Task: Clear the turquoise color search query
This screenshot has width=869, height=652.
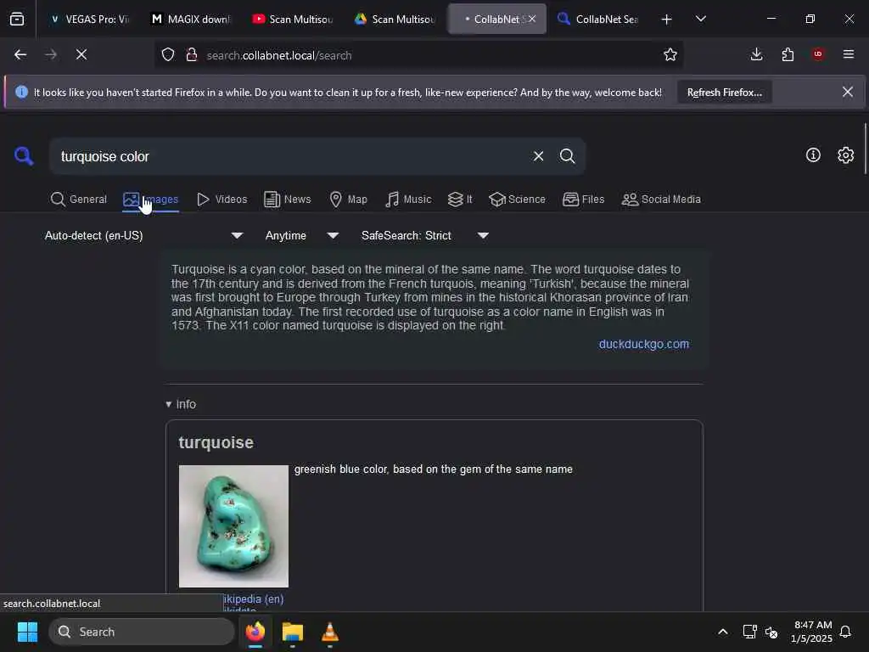Action: (x=538, y=156)
